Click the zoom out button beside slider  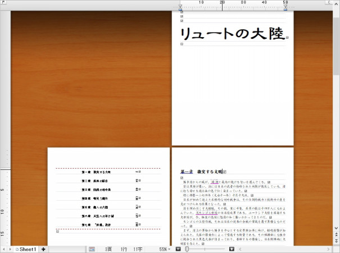tap(178, 249)
